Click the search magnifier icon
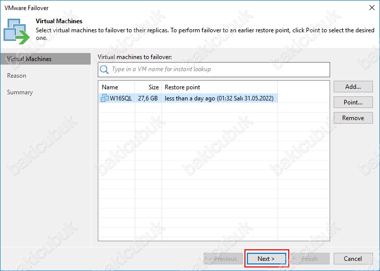Image resolution: width=380 pixels, height=271 pixels. (104, 69)
